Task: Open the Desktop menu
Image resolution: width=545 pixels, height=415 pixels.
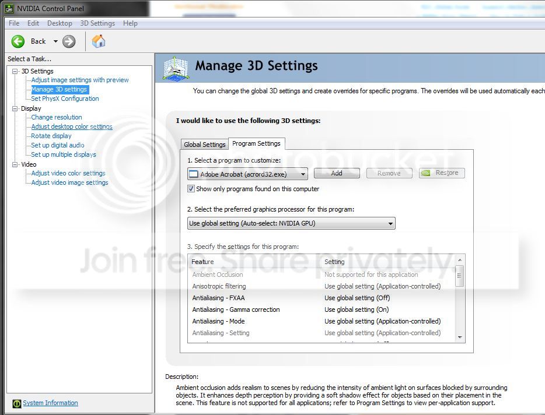Action: (x=60, y=23)
